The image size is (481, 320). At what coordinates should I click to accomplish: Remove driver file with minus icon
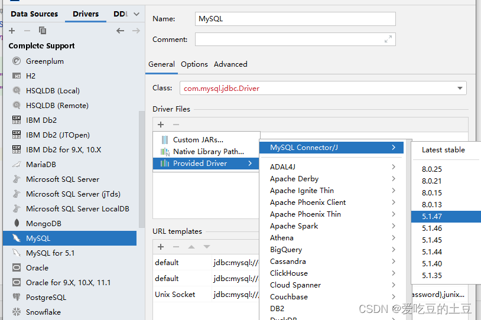click(175, 125)
